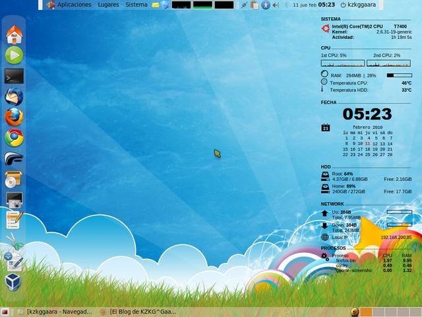Select the orange active workspace
Image resolution: width=422 pixels, height=317 pixels.
coord(366,312)
